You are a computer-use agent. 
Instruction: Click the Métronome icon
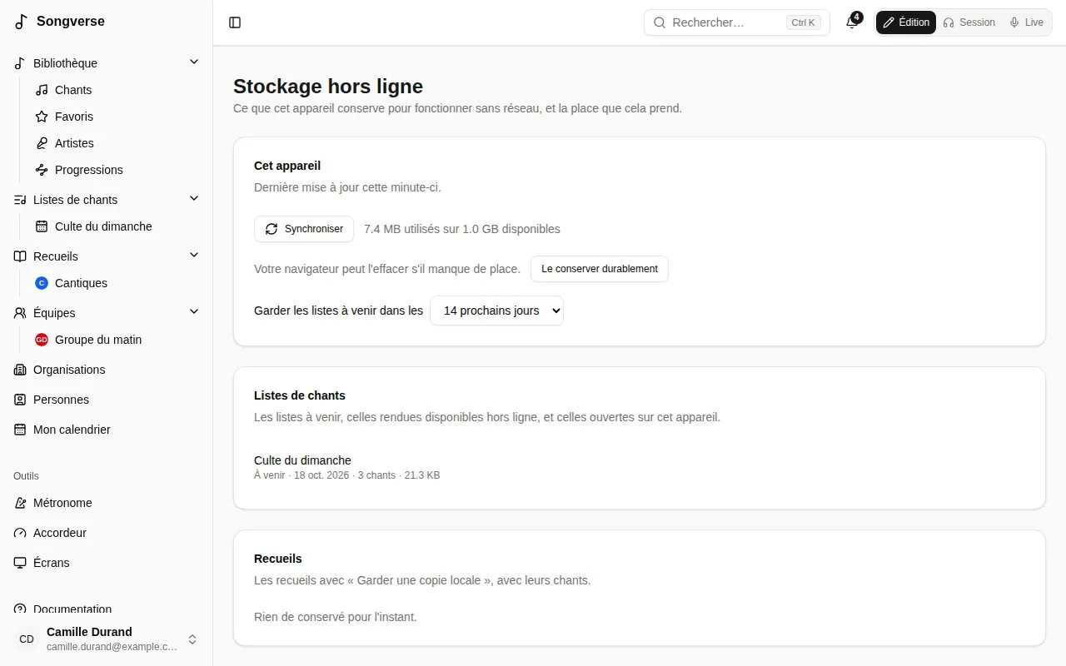click(x=20, y=503)
